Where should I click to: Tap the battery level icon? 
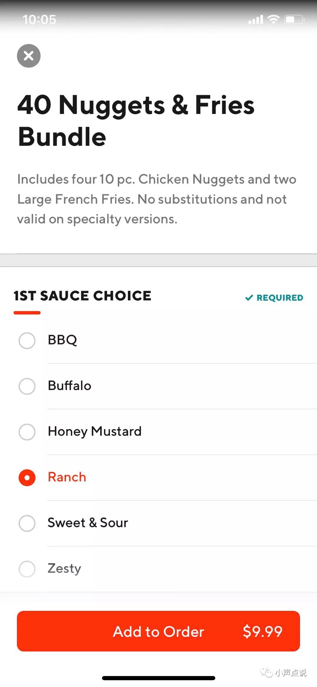coord(294,20)
